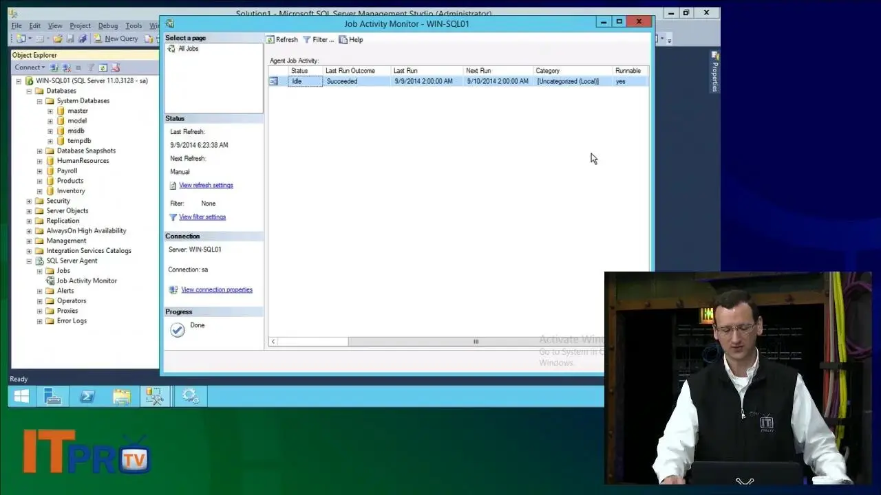The width and height of the screenshot is (881, 495).
Task: Select the Error Logs folder
Action: click(72, 321)
